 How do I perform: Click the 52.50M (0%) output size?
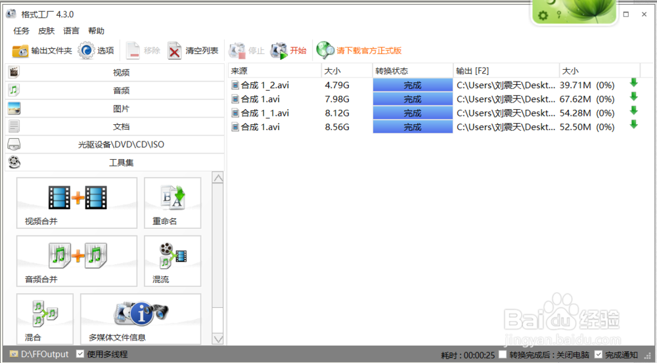(587, 127)
